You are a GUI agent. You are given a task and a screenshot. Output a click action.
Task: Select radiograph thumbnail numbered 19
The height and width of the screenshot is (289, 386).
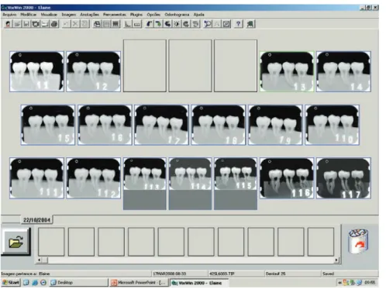pyautogui.click(x=275, y=125)
